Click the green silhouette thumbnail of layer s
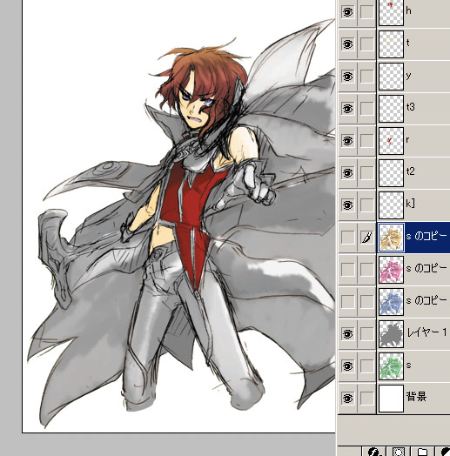The width and height of the screenshot is (450, 456). [x=391, y=366]
